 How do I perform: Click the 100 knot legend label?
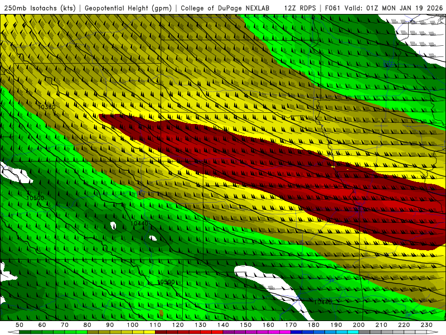click(x=133, y=325)
